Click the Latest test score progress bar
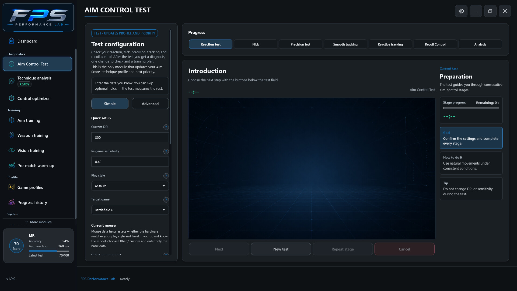Image resolution: width=517 pixels, height=291 pixels. coord(49,251)
